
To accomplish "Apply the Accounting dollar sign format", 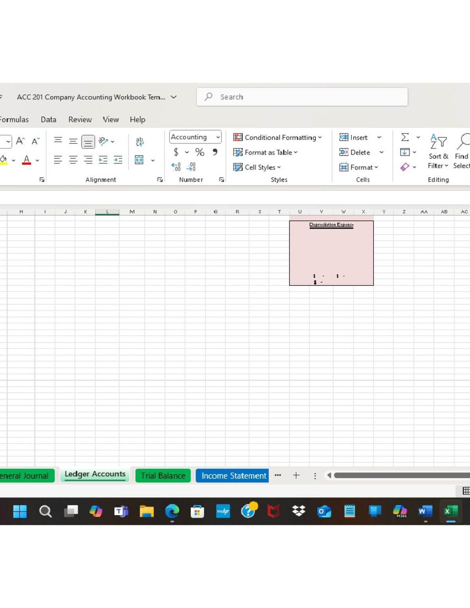I will pyautogui.click(x=176, y=152).
